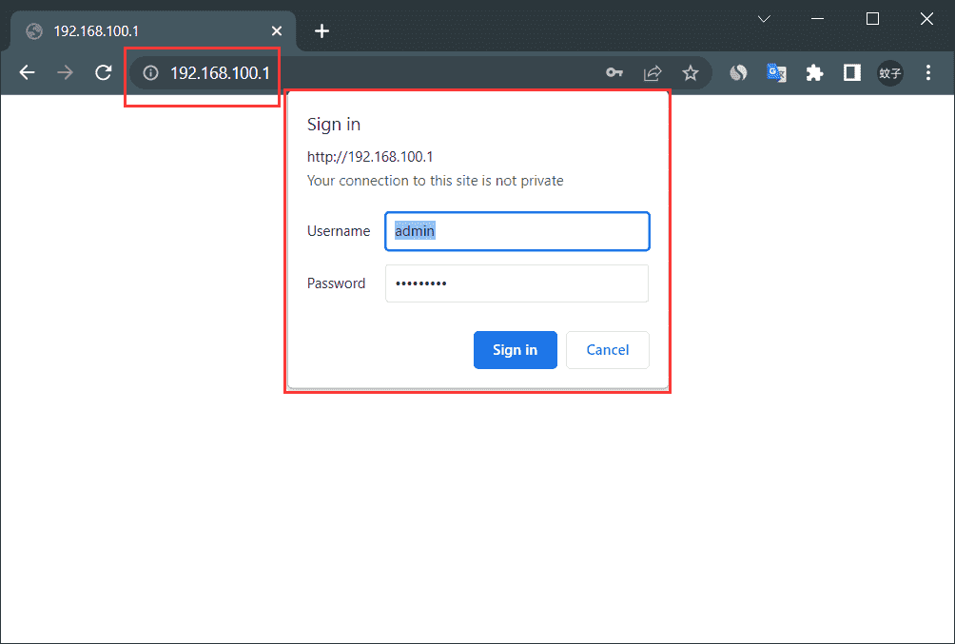Select the 192.168.100.1 tab
The image size is (955, 644).
tap(143, 31)
